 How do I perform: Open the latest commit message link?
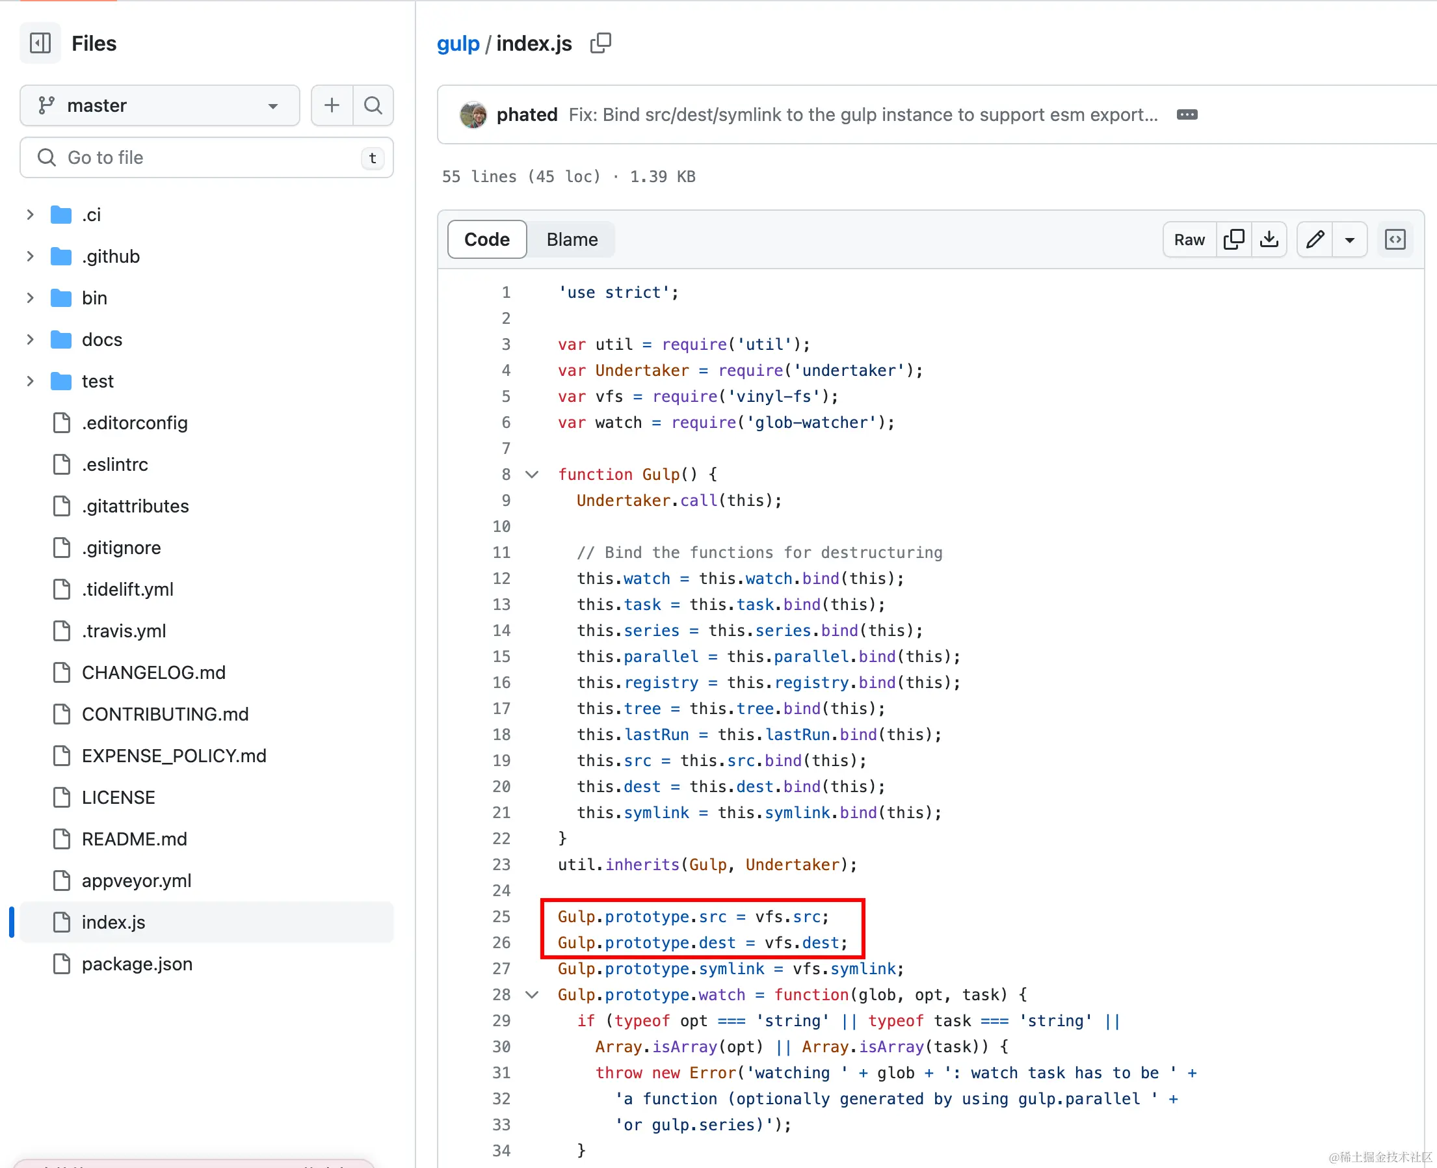pos(863,115)
